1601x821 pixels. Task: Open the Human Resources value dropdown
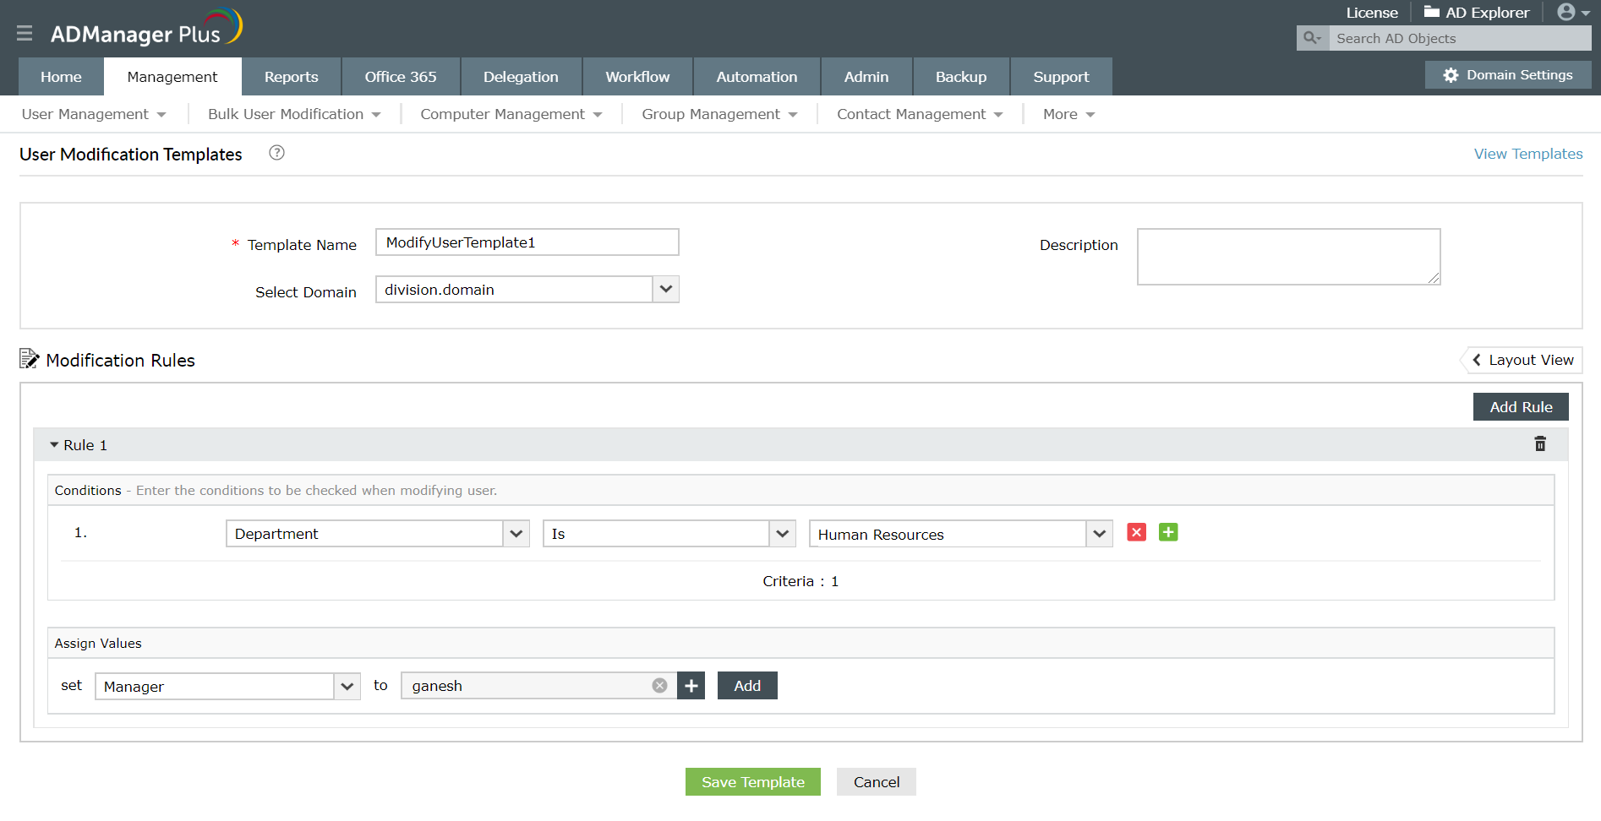tap(1100, 534)
